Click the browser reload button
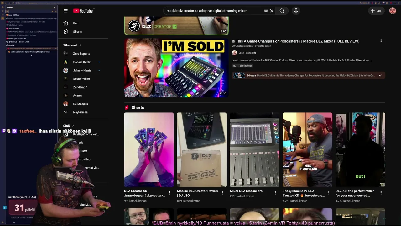This screenshot has height=226, width=401. tap(13, 3)
